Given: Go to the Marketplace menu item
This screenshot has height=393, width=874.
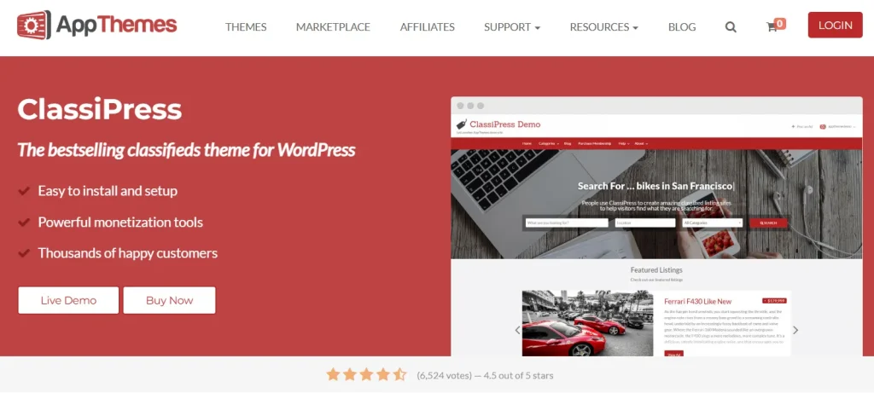Looking at the screenshot, I should coord(333,26).
